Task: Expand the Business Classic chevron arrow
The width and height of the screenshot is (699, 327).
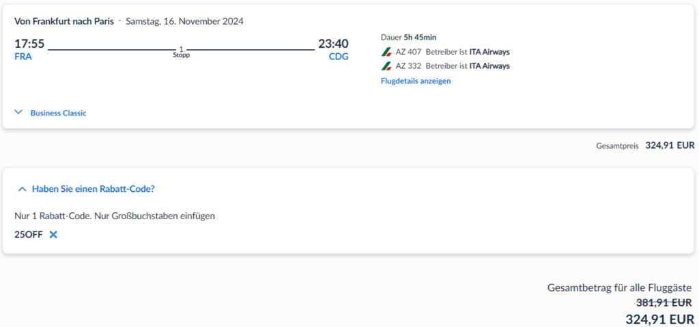Action: tap(19, 113)
